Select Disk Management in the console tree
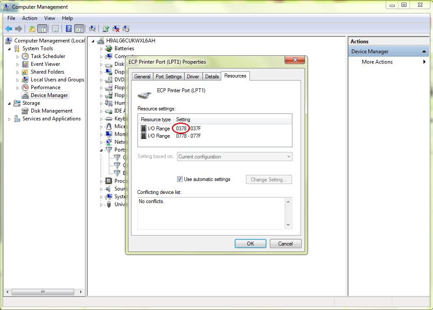This screenshot has height=310, width=433. click(51, 111)
